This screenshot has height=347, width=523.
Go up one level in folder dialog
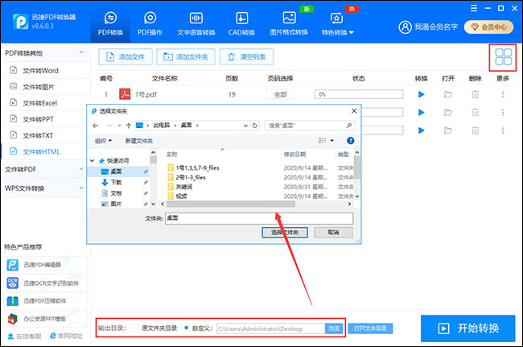tap(129, 126)
